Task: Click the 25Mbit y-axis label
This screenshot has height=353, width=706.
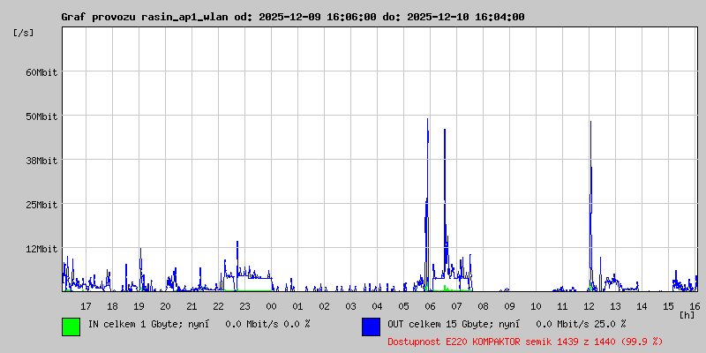Action: click(x=41, y=205)
